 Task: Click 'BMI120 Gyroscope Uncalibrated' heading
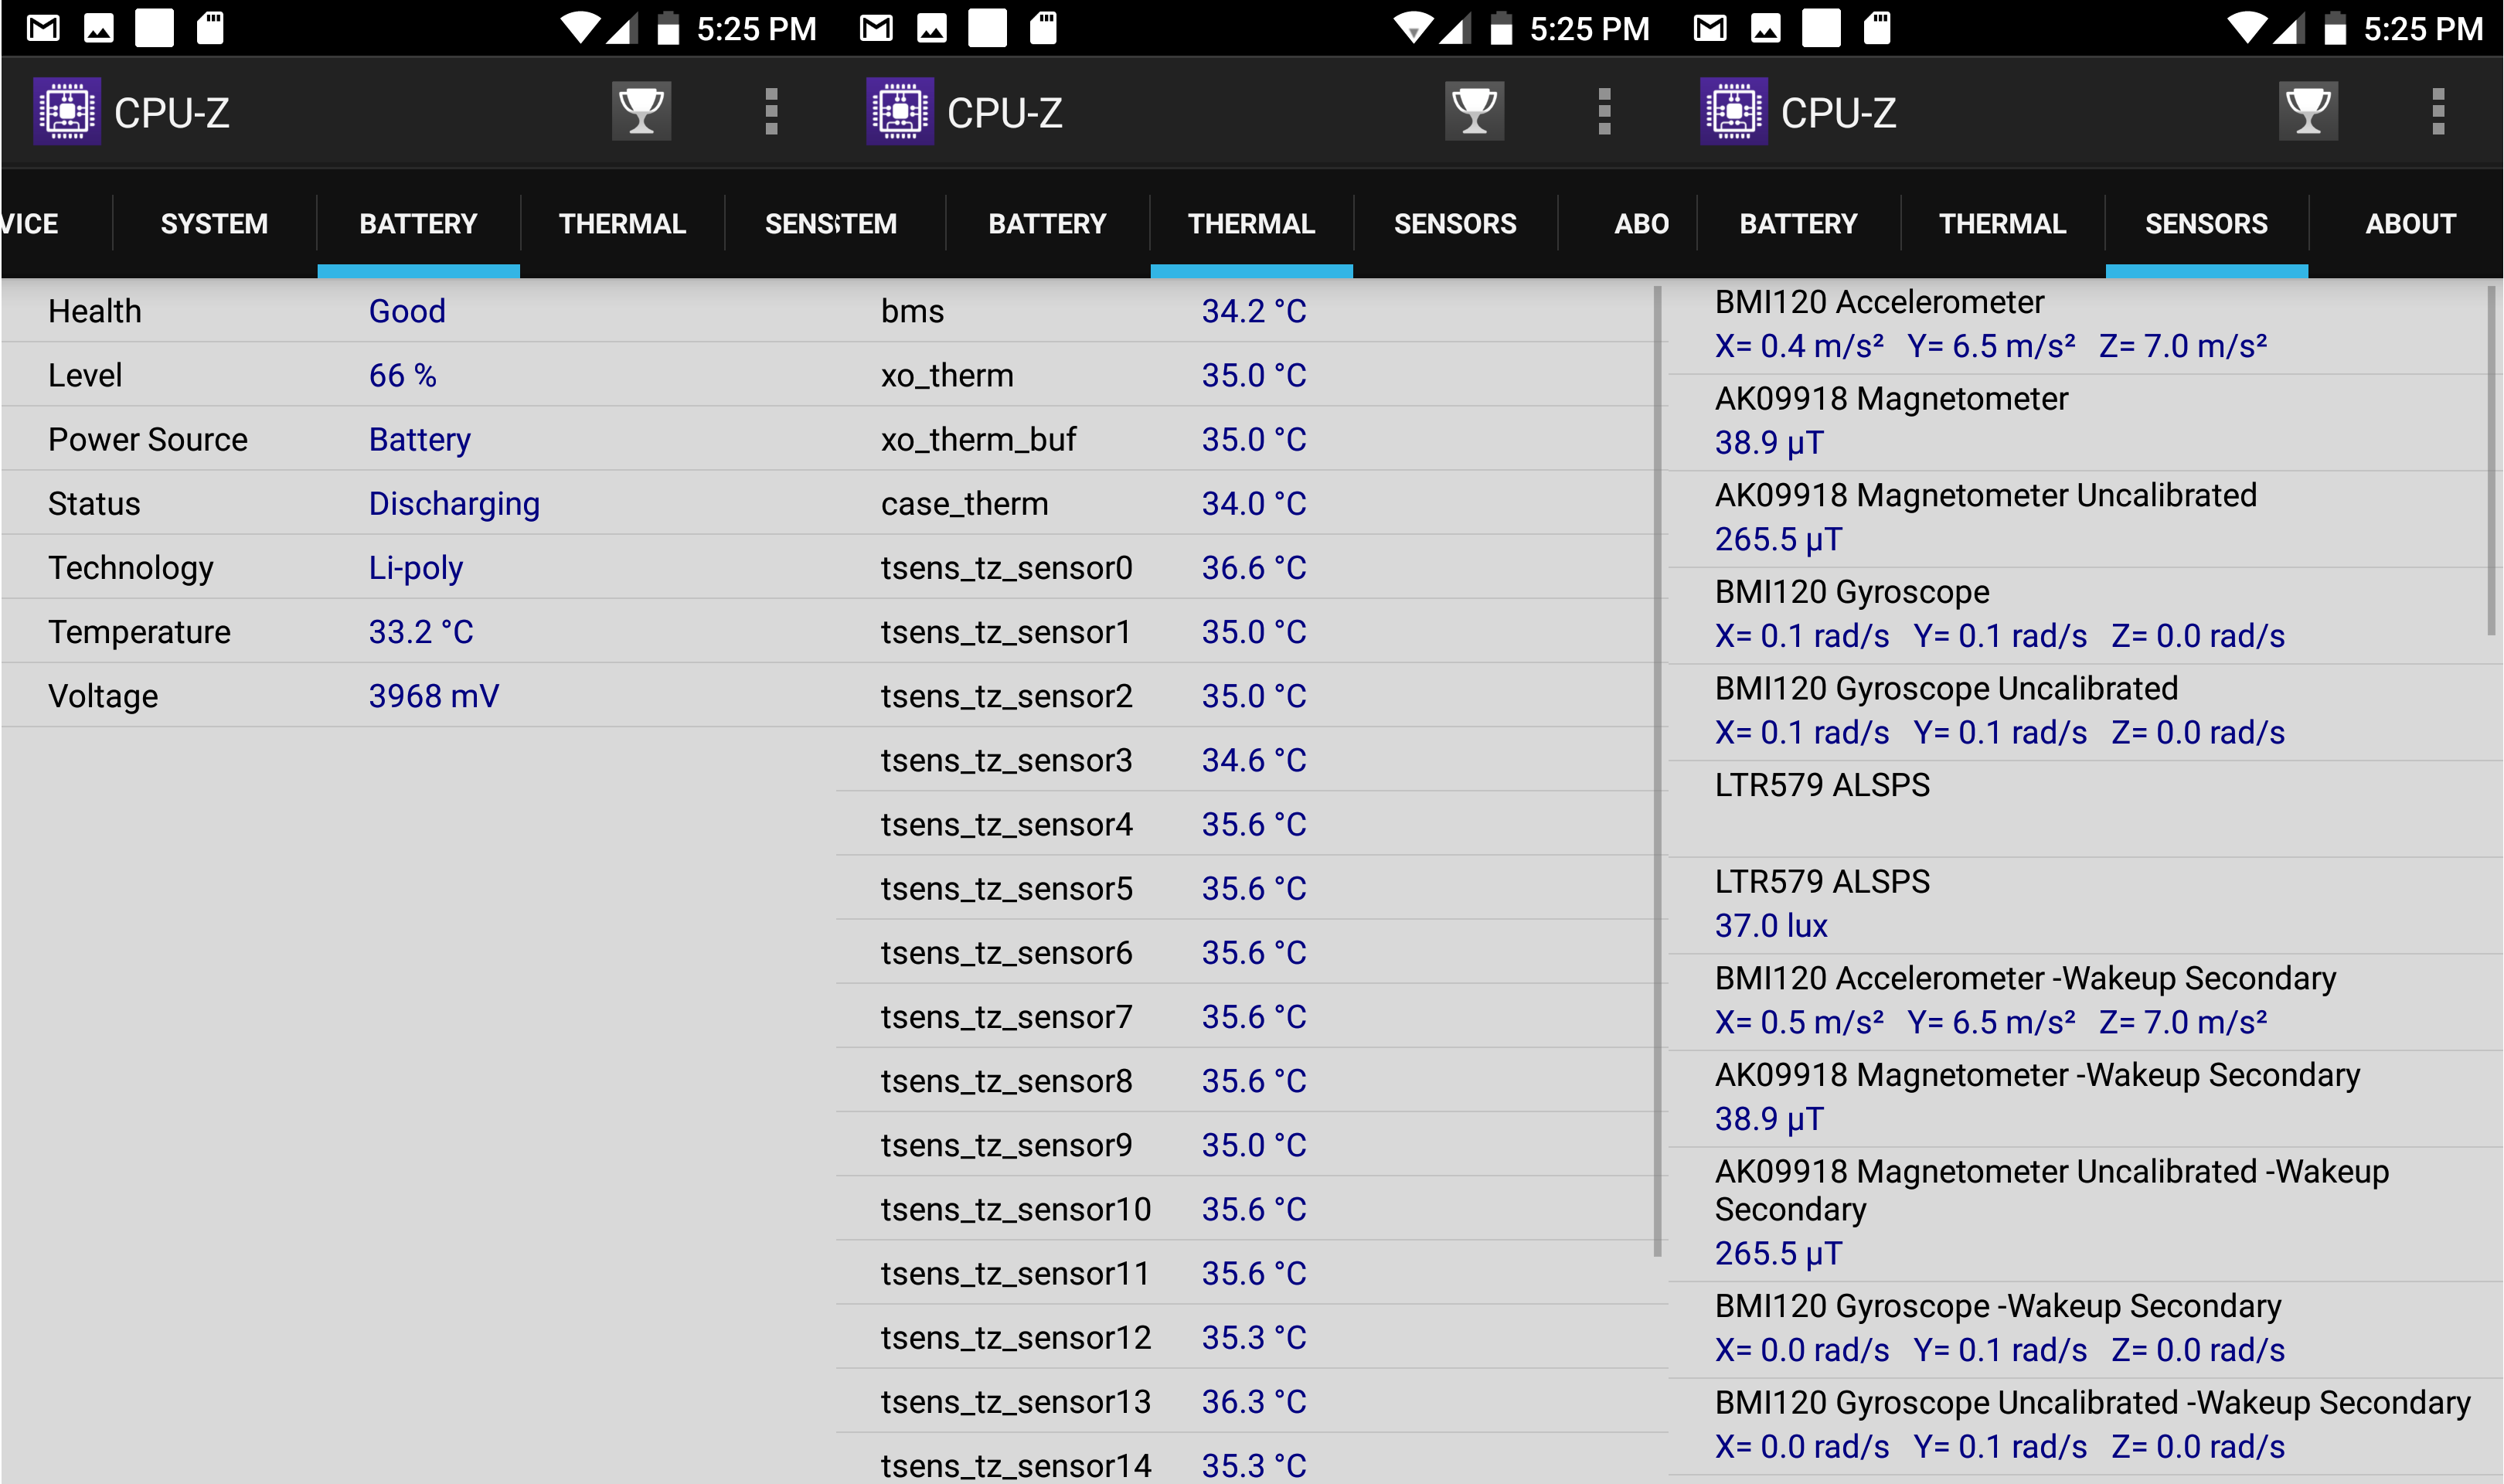point(1946,688)
